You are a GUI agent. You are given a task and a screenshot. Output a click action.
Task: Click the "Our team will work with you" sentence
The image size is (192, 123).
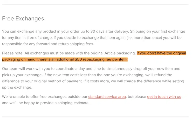click(28, 69)
